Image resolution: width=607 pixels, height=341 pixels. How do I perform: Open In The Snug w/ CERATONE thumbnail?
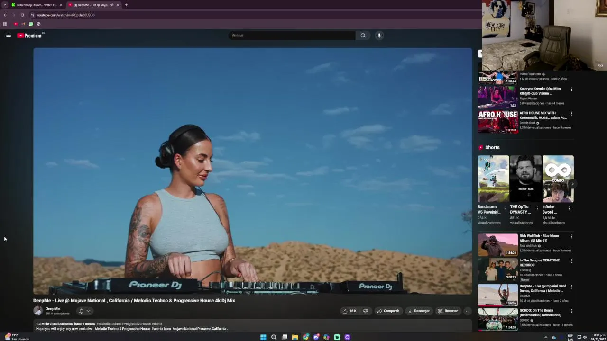pyautogui.click(x=497, y=269)
